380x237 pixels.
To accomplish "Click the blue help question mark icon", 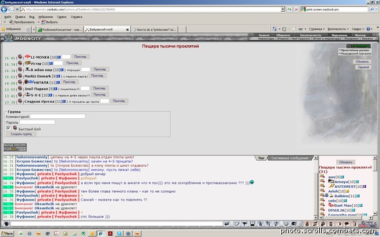I will [x=369, y=29].
